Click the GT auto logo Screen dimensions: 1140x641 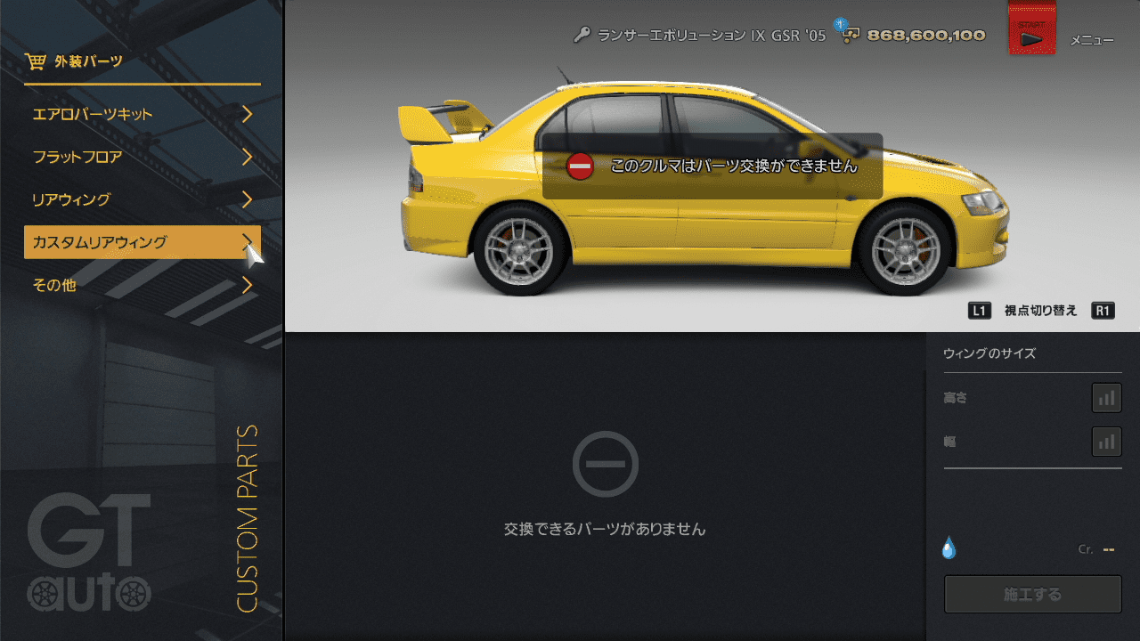click(x=89, y=553)
